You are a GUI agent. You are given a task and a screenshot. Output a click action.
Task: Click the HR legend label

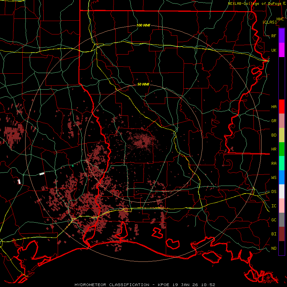(x=274, y=149)
